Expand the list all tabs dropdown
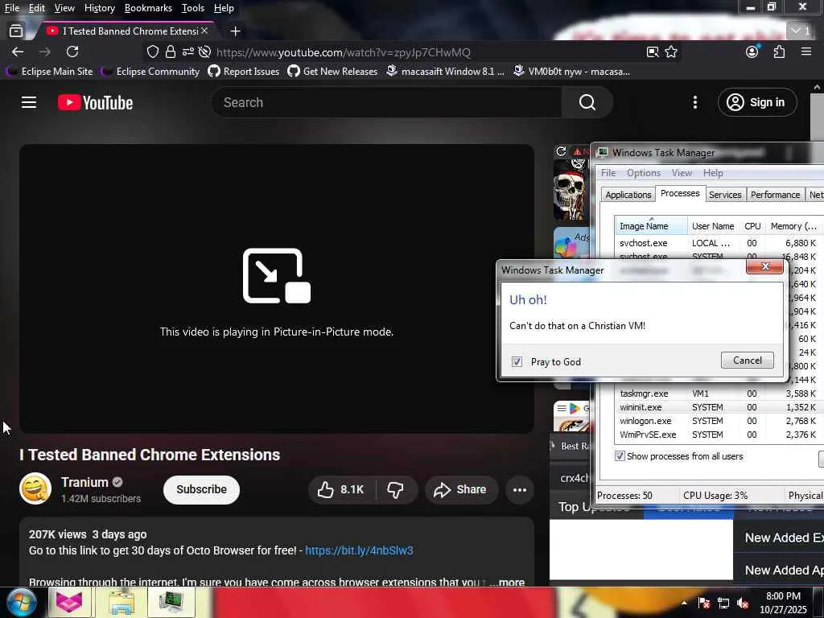This screenshot has width=824, height=618. tap(801, 31)
